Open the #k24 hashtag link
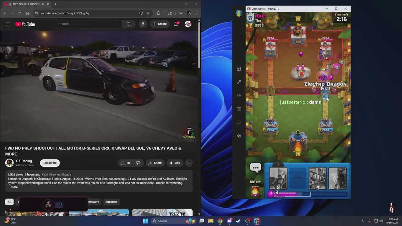This screenshot has height=226, width=402. coord(45,175)
